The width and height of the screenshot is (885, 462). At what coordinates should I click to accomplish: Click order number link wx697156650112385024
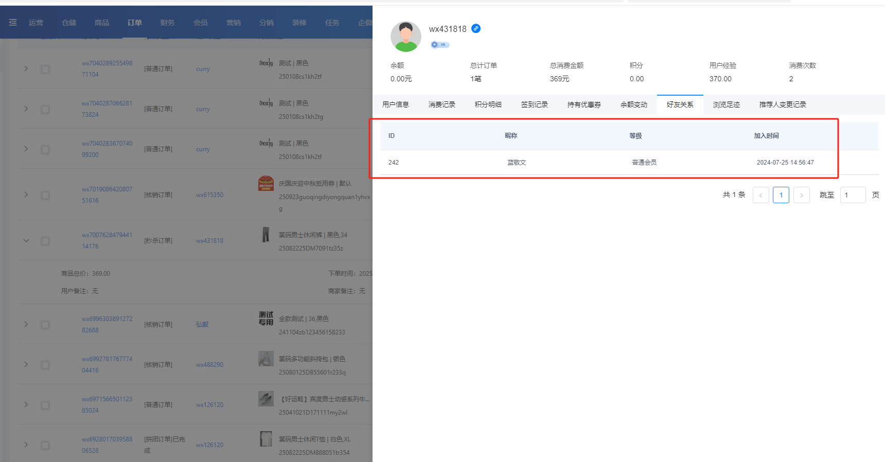click(x=107, y=404)
